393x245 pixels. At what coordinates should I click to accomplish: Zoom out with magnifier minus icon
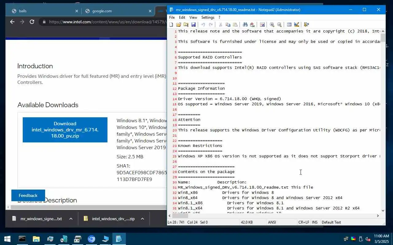coord(279,24)
